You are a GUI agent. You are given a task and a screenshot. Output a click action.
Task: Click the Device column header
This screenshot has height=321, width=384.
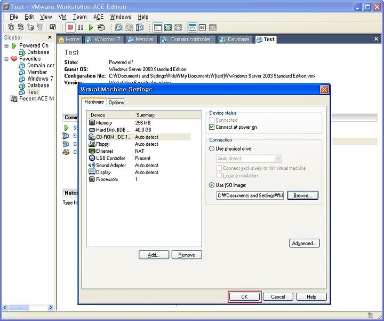109,115
